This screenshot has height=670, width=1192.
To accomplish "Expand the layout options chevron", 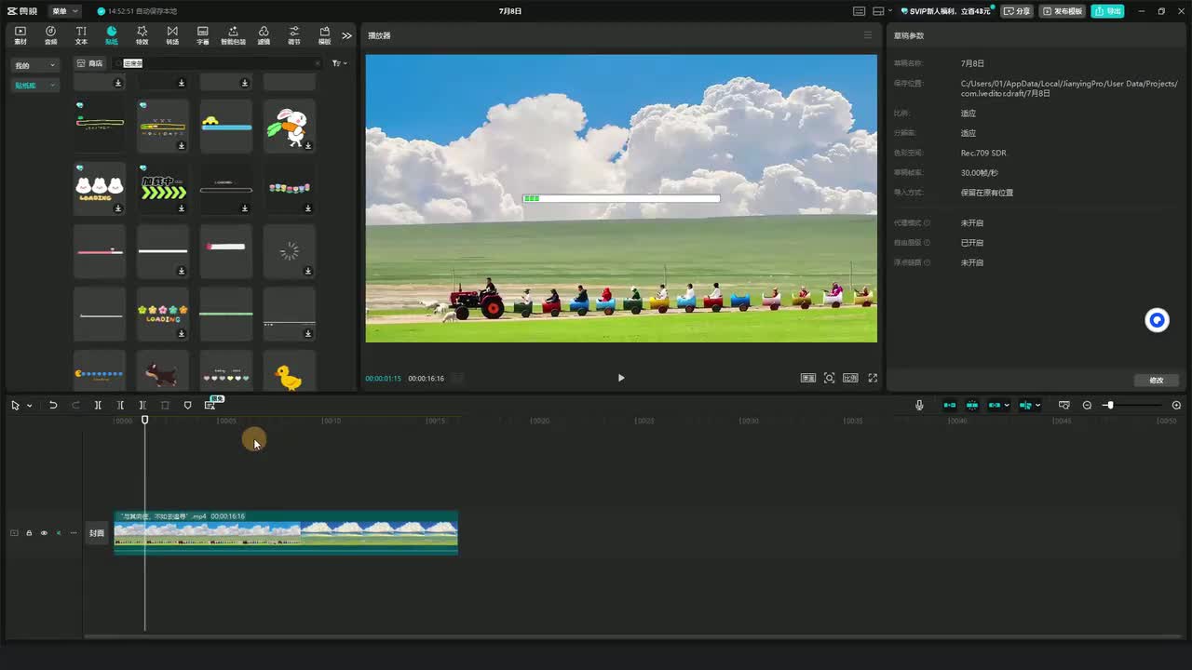I will (x=889, y=11).
